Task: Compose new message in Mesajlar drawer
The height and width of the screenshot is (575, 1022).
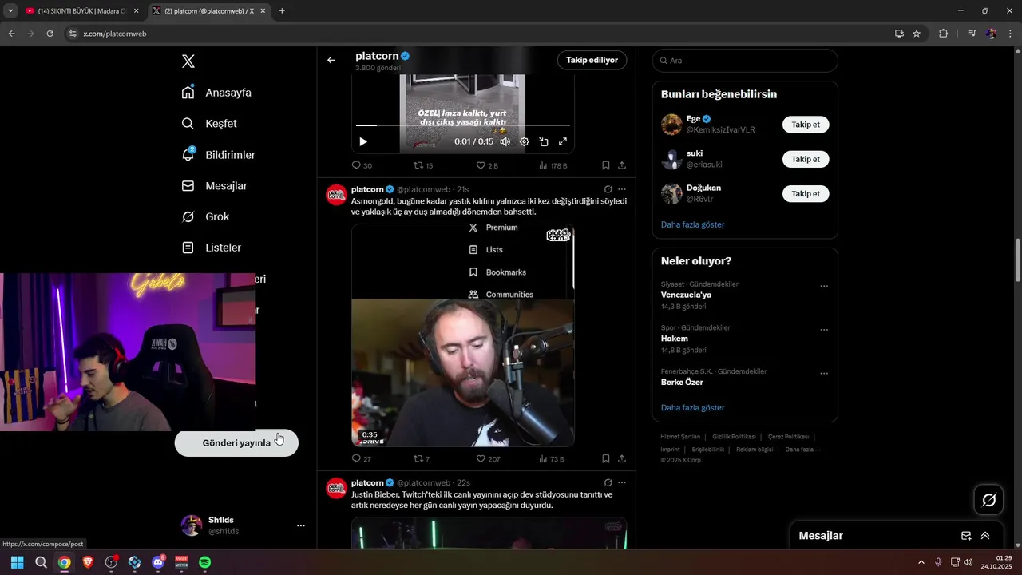Action: click(x=966, y=536)
